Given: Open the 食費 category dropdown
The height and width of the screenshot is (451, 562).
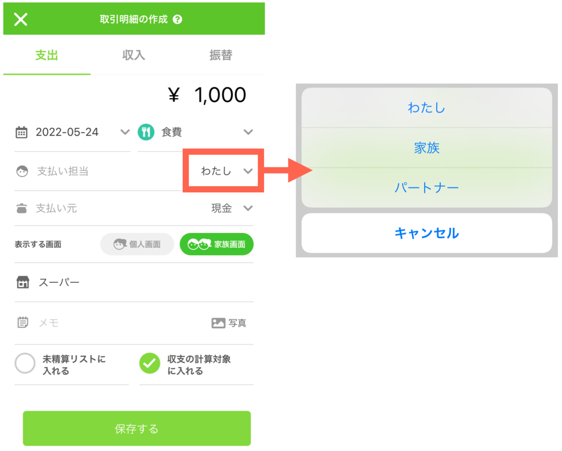Looking at the screenshot, I should tap(248, 132).
